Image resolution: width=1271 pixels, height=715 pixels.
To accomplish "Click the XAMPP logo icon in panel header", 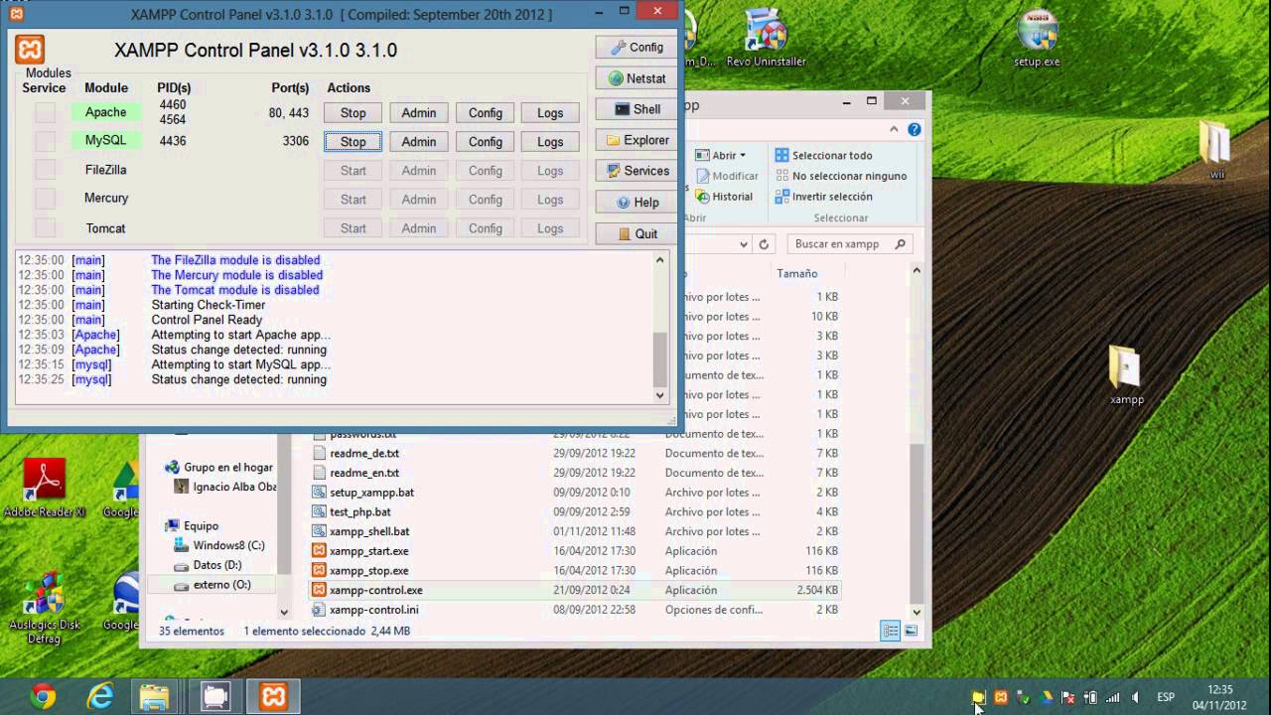I will (x=30, y=50).
